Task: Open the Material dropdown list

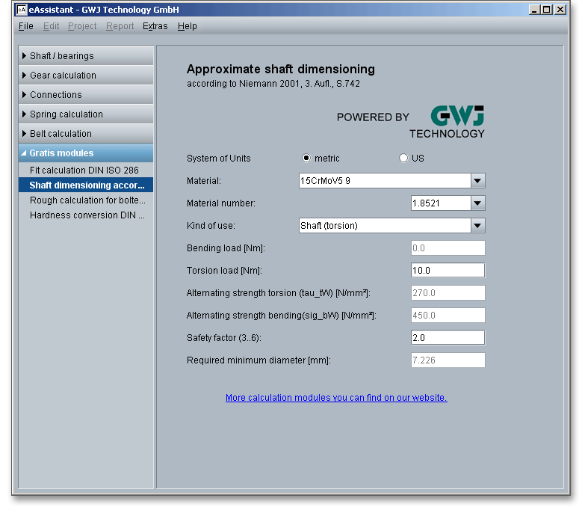Action: pyautogui.click(x=478, y=181)
